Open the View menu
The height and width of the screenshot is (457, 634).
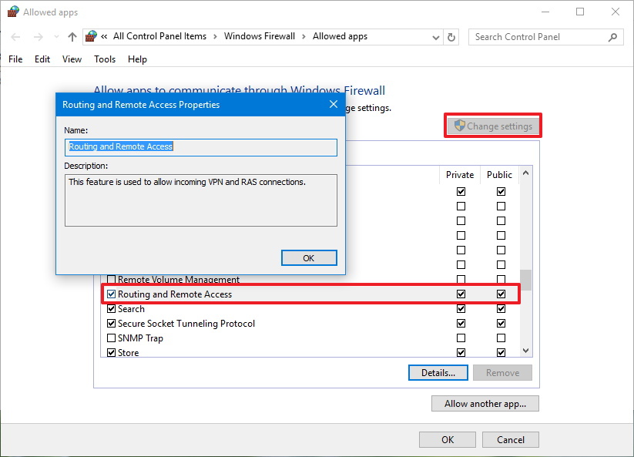tap(72, 59)
